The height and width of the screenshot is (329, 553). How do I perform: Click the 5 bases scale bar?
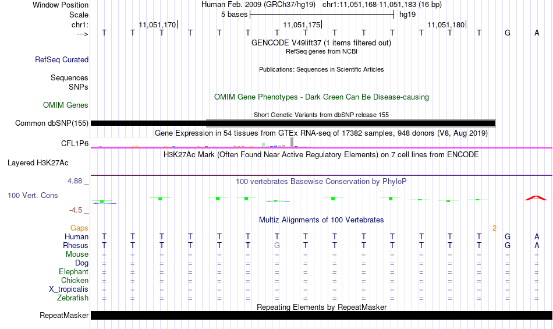click(x=322, y=15)
